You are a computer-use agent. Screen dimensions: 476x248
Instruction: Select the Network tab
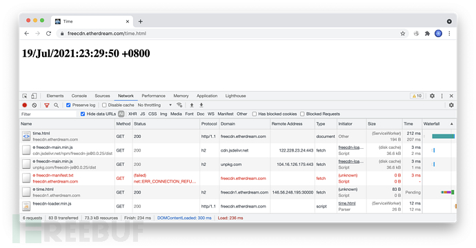(x=126, y=96)
